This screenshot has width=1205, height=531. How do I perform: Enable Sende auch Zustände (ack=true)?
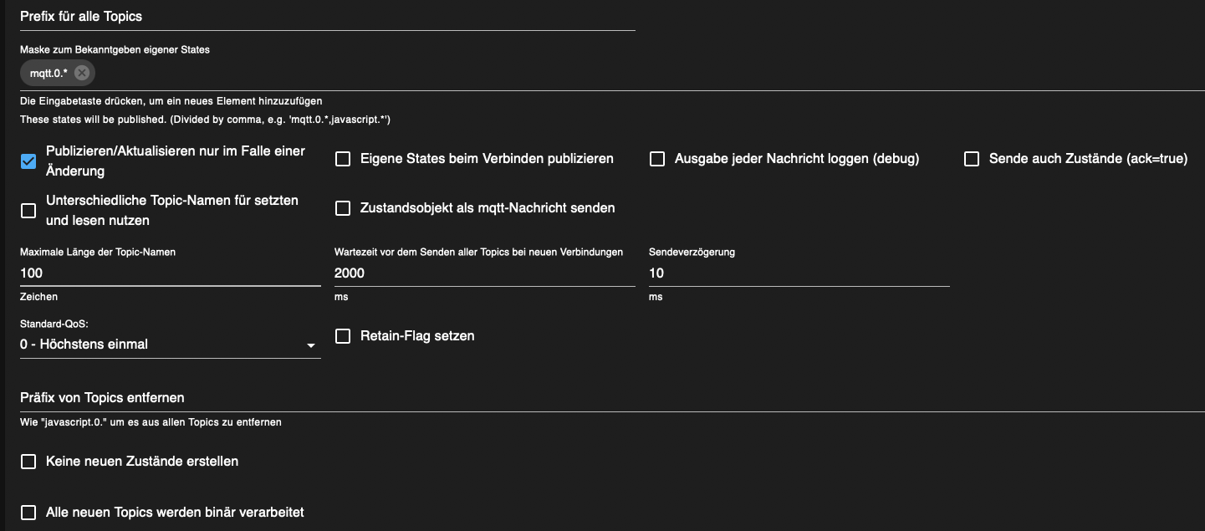click(972, 159)
